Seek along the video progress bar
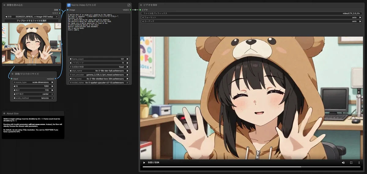The image size is (367, 174). pos(251,167)
